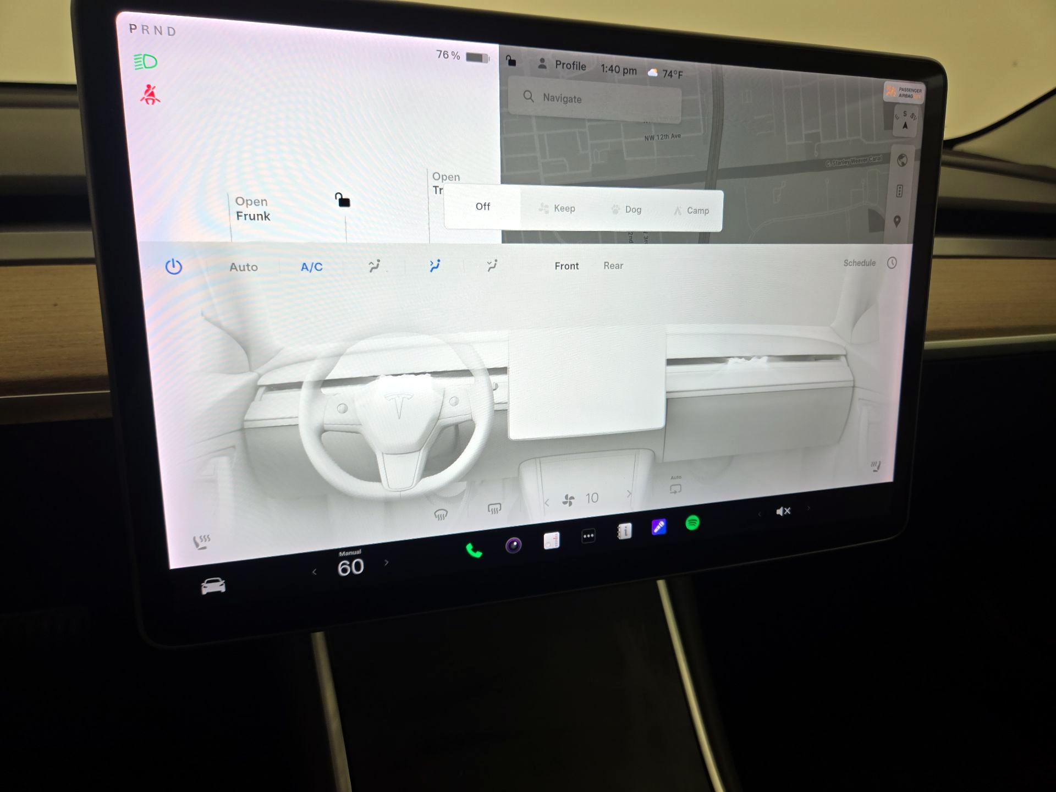
Task: Toggle Auto climate mode
Action: click(x=243, y=267)
